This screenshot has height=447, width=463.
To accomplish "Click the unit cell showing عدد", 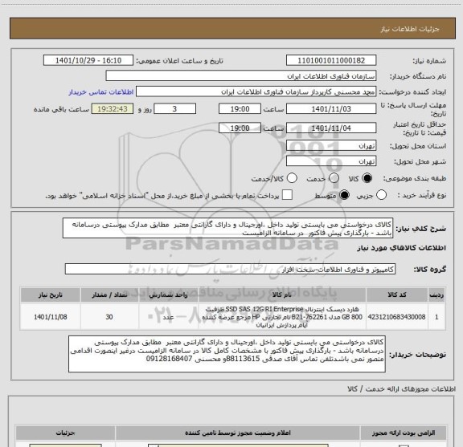I will pyautogui.click(x=168, y=317).
